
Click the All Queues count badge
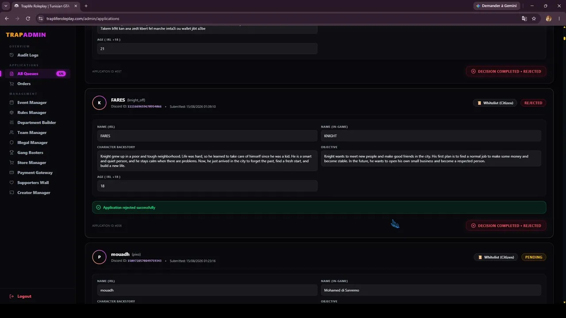tap(61, 74)
